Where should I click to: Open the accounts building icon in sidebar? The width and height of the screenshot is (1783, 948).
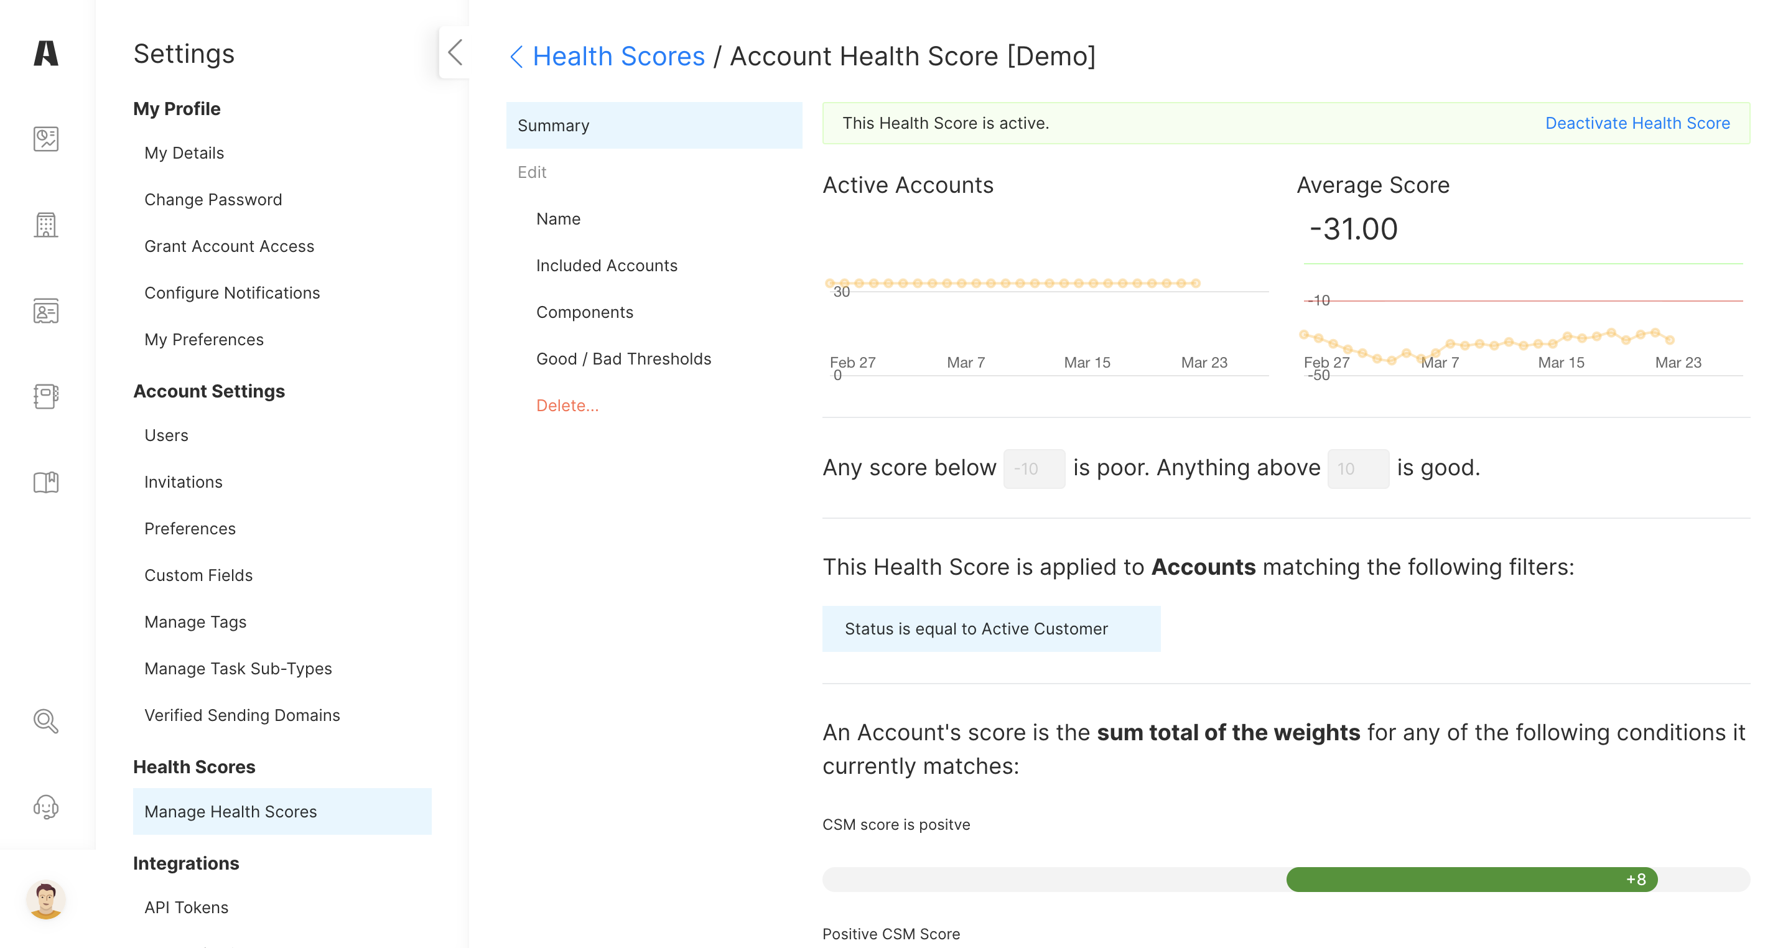pyautogui.click(x=45, y=225)
